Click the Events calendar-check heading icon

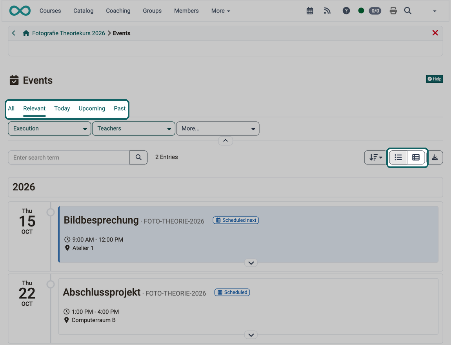(14, 80)
